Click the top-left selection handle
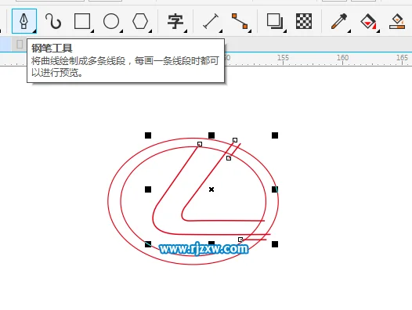412x310 pixels. [x=148, y=135]
